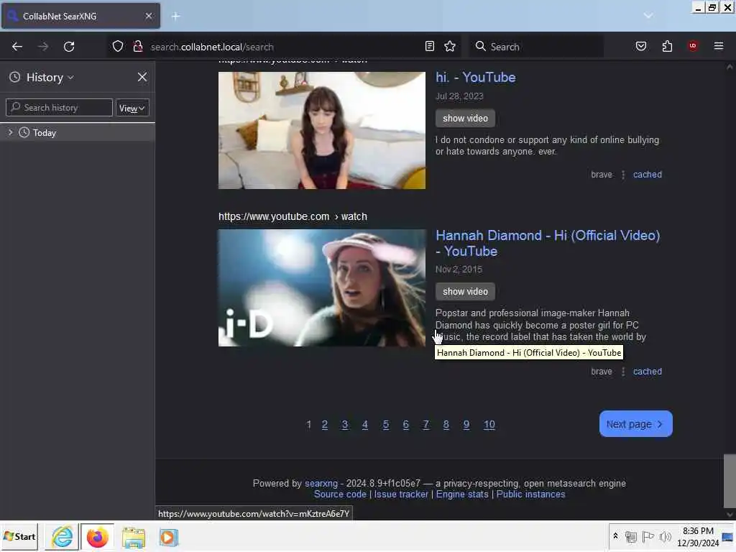Open Hannah Diamond - Hi result title
Viewport: 736px width, 552px height.
tap(547, 243)
